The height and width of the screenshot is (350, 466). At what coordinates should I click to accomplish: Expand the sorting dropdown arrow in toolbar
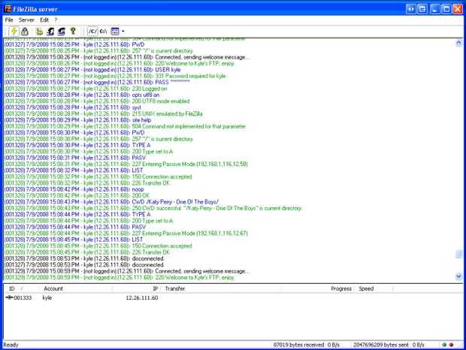click(123, 32)
